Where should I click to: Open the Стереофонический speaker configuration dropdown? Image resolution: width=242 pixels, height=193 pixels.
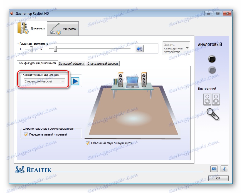pyautogui.click(x=45, y=81)
